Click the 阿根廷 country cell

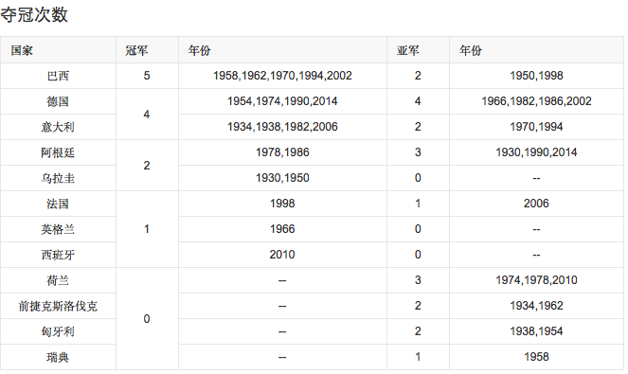point(58,152)
